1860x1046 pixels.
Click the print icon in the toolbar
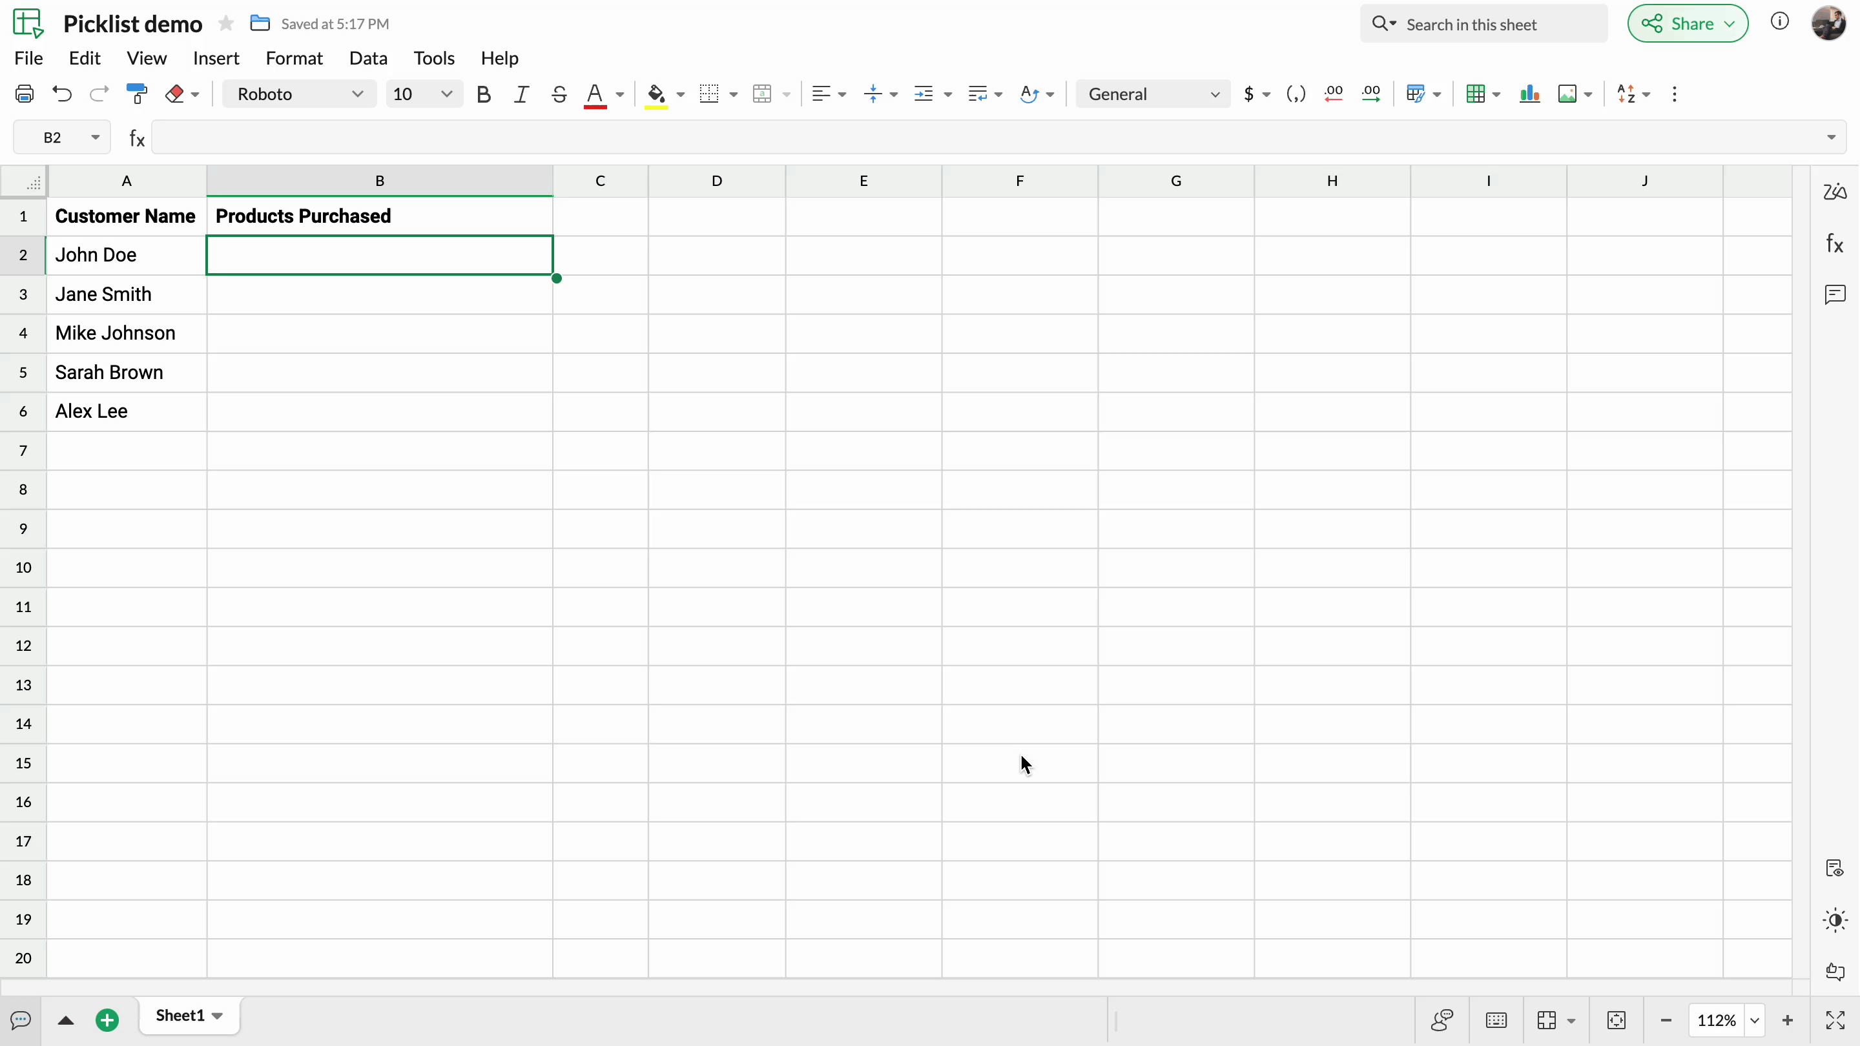[25, 94]
